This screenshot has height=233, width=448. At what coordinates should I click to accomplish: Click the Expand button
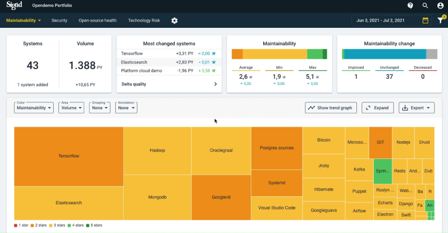(377, 108)
